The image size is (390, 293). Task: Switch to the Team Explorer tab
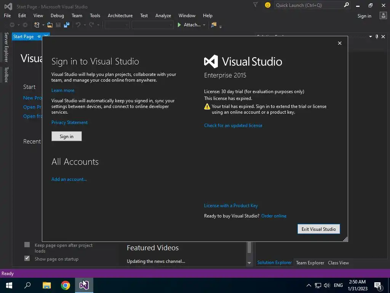pyautogui.click(x=310, y=262)
